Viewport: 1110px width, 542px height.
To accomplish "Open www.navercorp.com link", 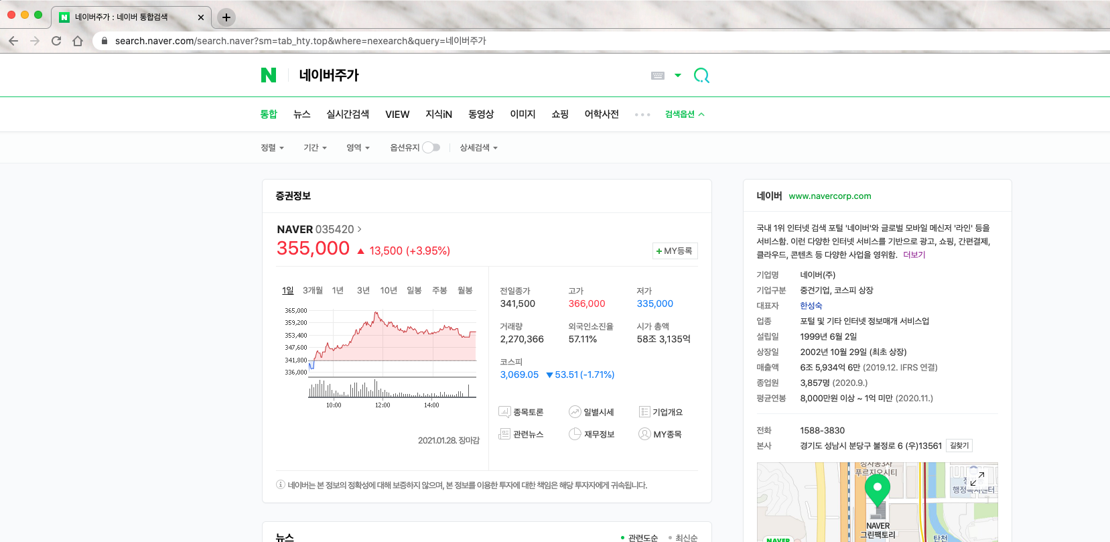I will 830,196.
